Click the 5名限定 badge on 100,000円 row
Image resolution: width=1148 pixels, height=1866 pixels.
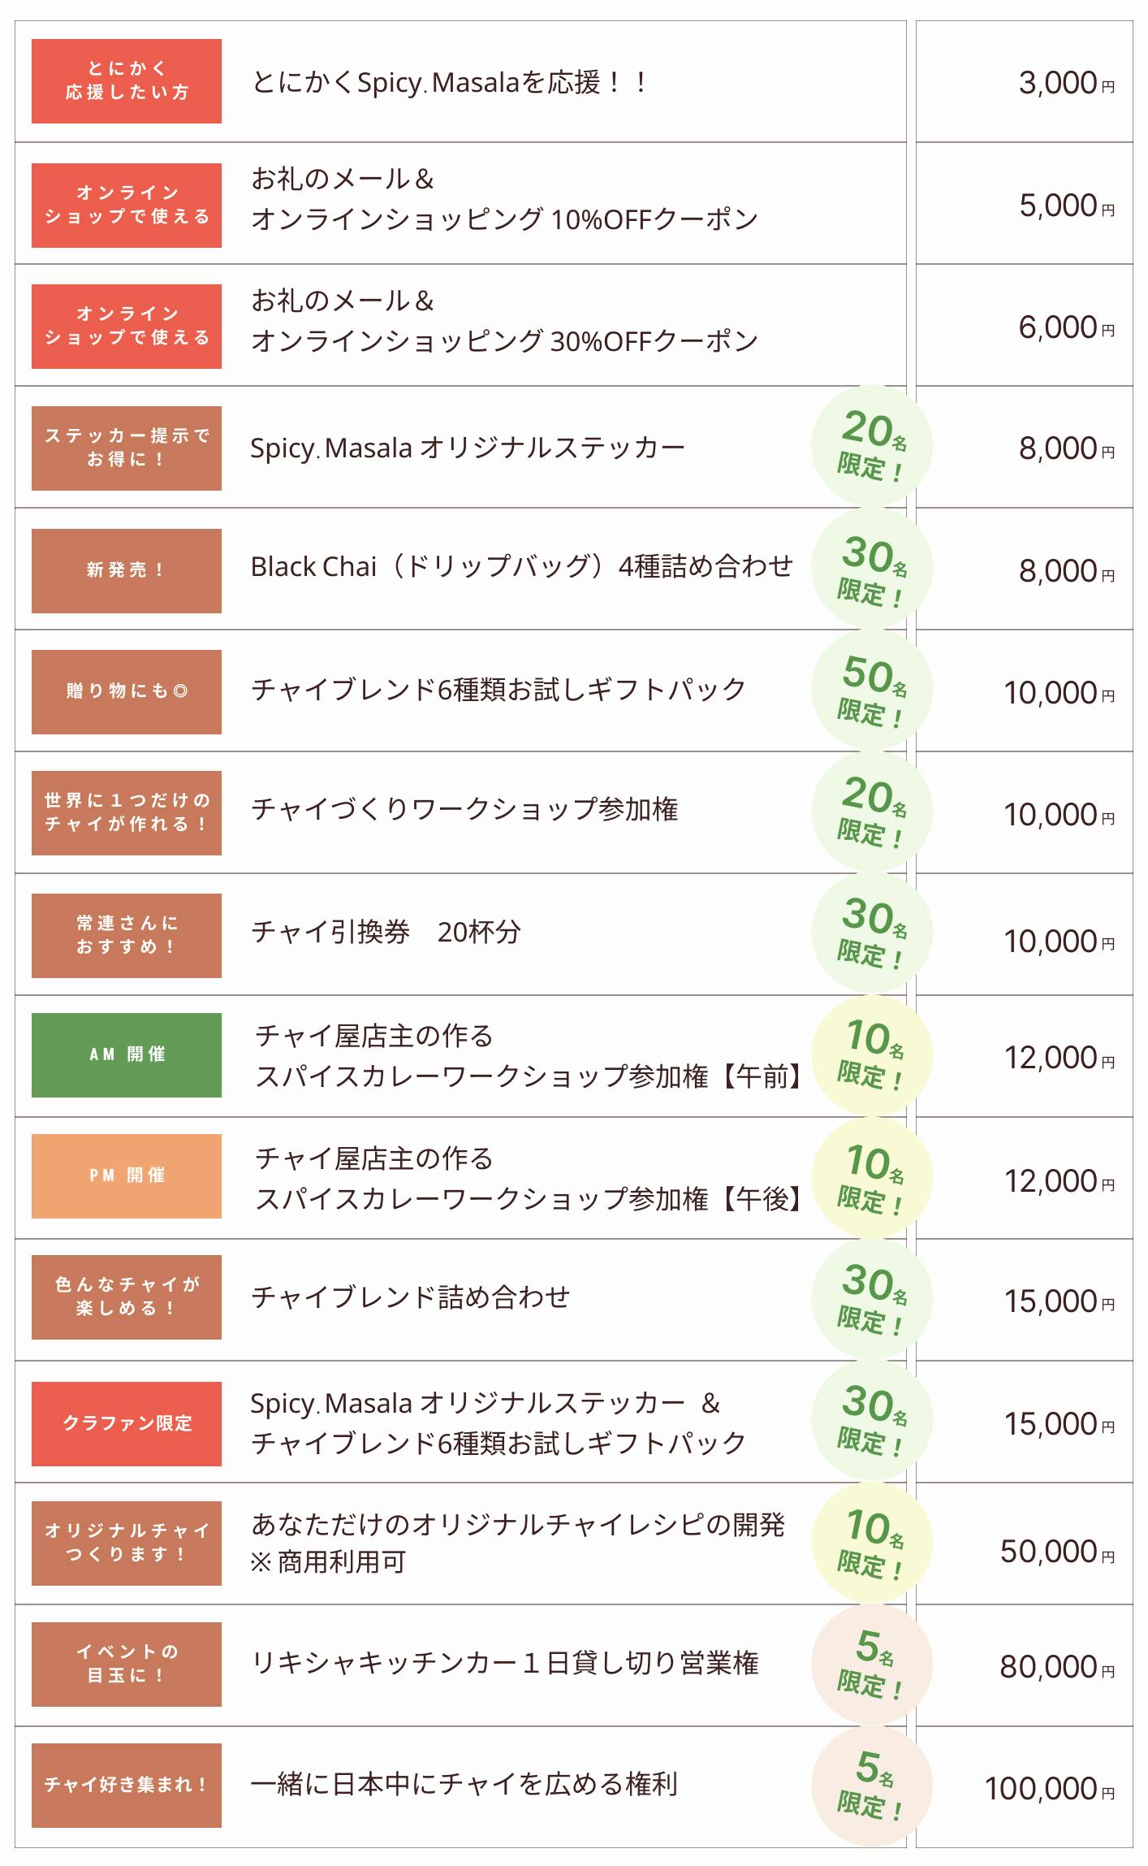pyautogui.click(x=871, y=1786)
